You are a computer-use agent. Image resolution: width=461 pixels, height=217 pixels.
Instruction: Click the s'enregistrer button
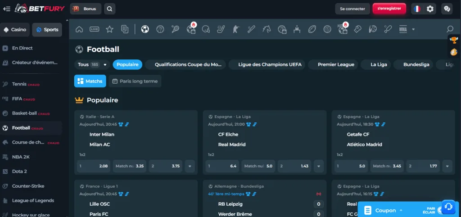tap(389, 9)
